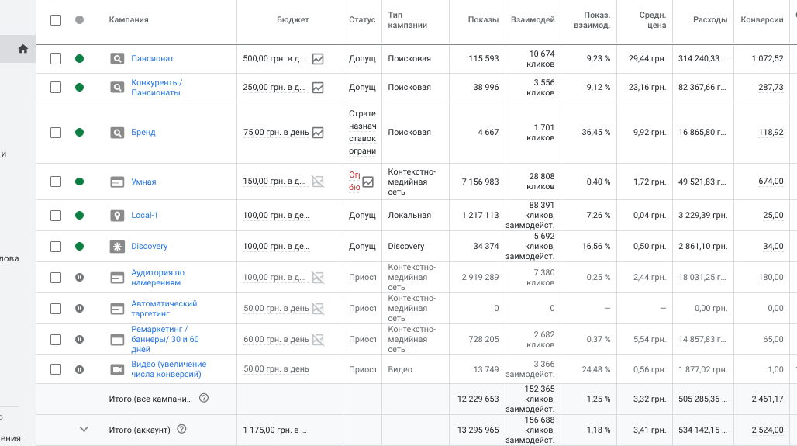Click display icon for Ремаркетинг / баннеры
The width and height of the screenshot is (797, 446).
[x=117, y=340]
